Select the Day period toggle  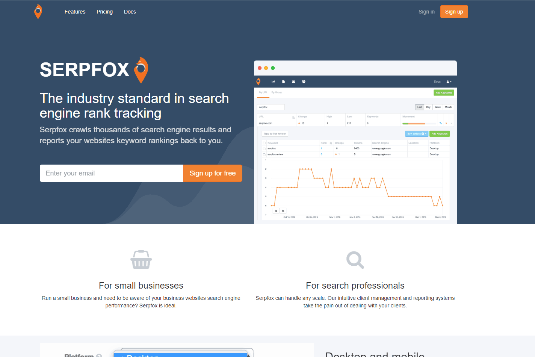[428, 107]
